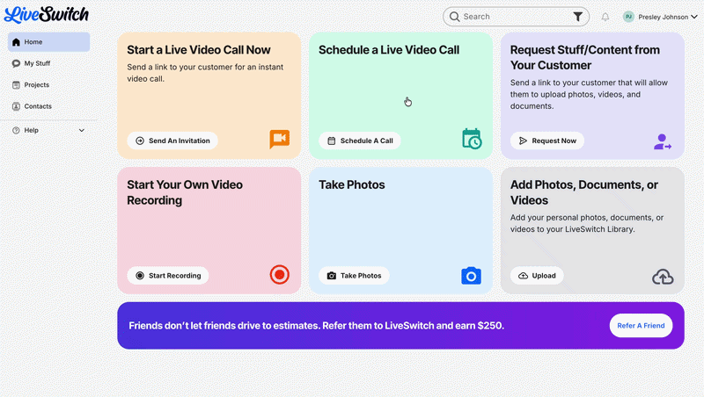
Task: Click the Refer A Friend button
Action: pyautogui.click(x=641, y=326)
